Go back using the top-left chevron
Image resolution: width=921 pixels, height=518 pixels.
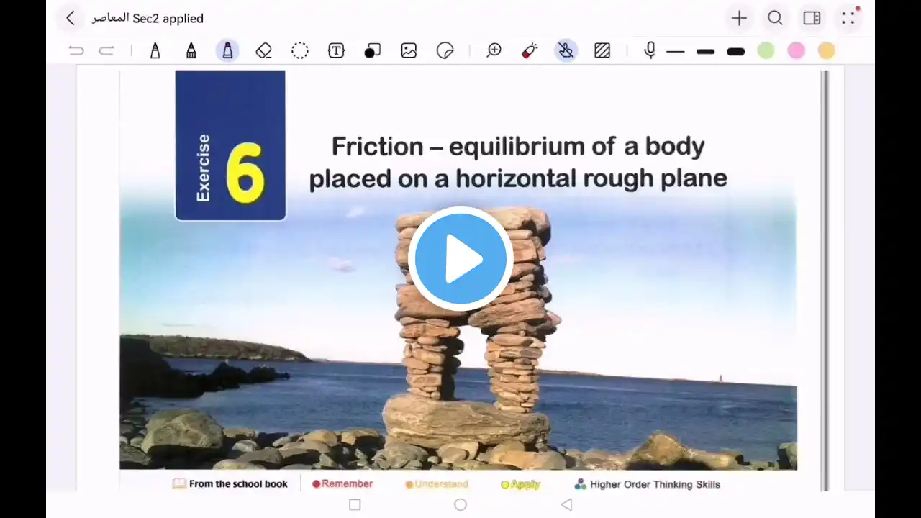point(70,19)
